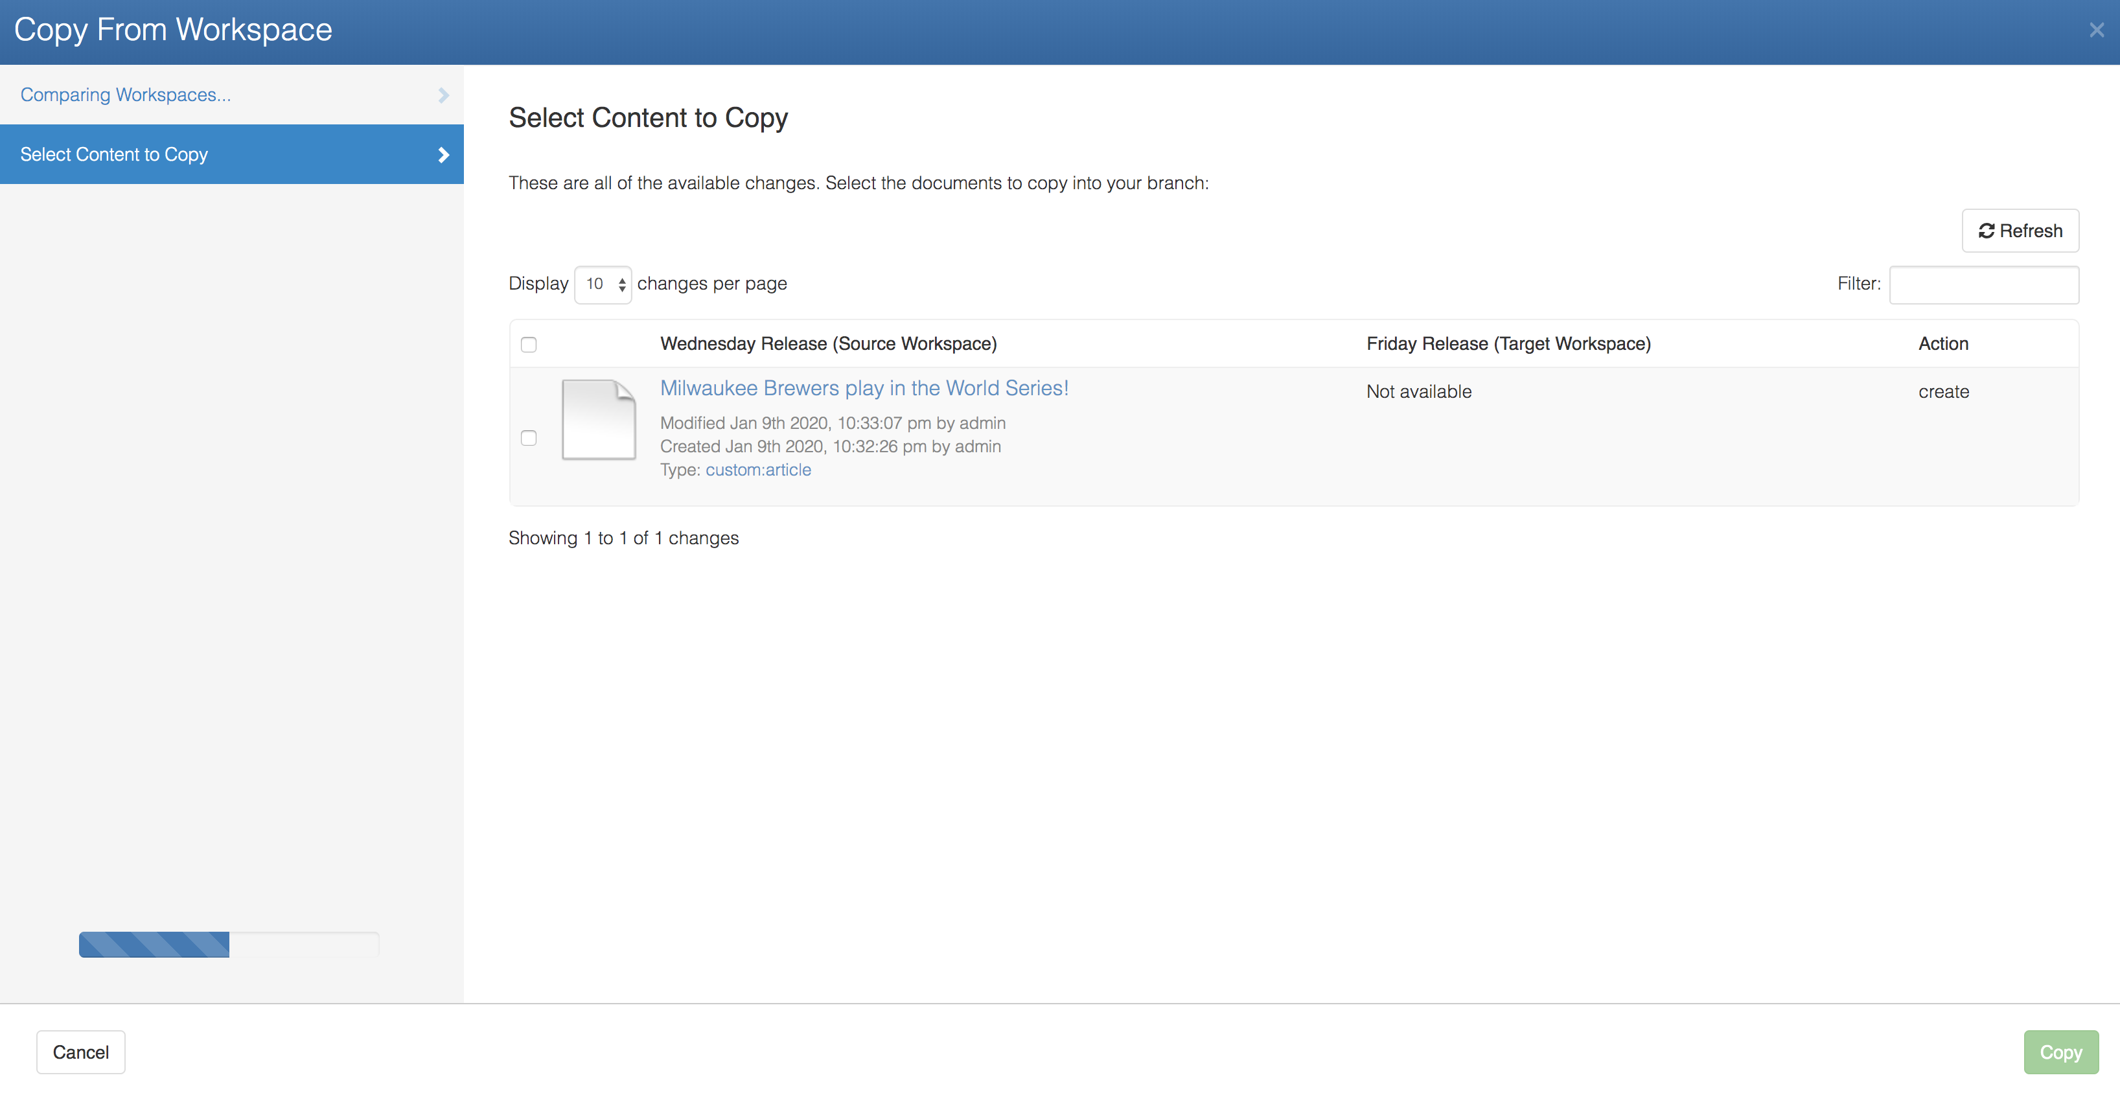Click the document thumbnail icon
Screen dimensions: 2120x1095
[598, 420]
